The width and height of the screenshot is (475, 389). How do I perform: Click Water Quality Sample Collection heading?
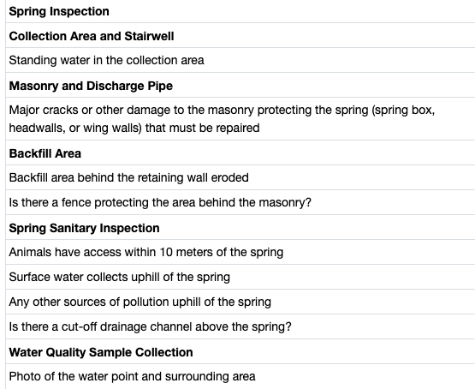click(x=101, y=352)
